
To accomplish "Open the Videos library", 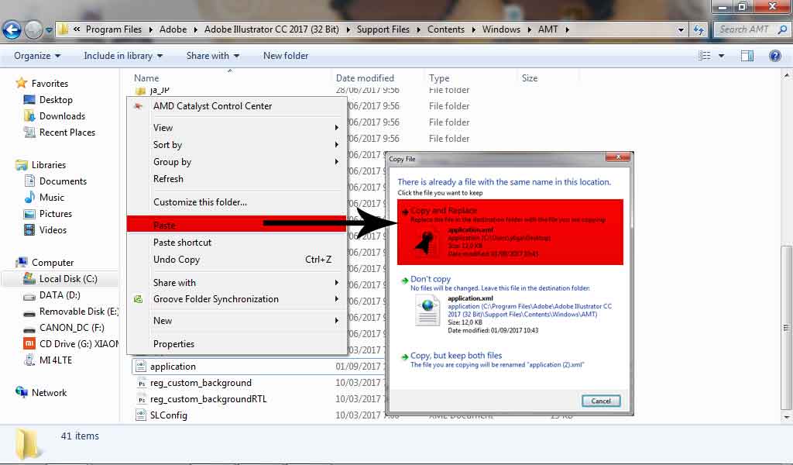I will point(53,229).
